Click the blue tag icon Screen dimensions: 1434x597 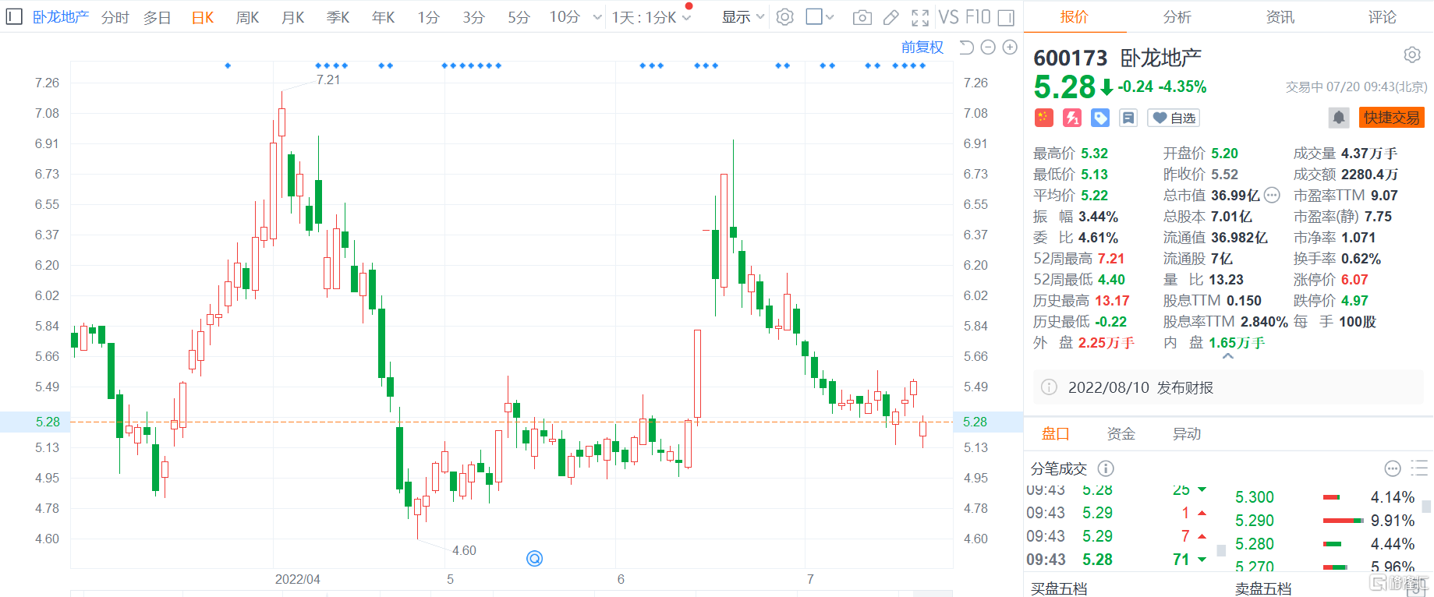(1100, 118)
